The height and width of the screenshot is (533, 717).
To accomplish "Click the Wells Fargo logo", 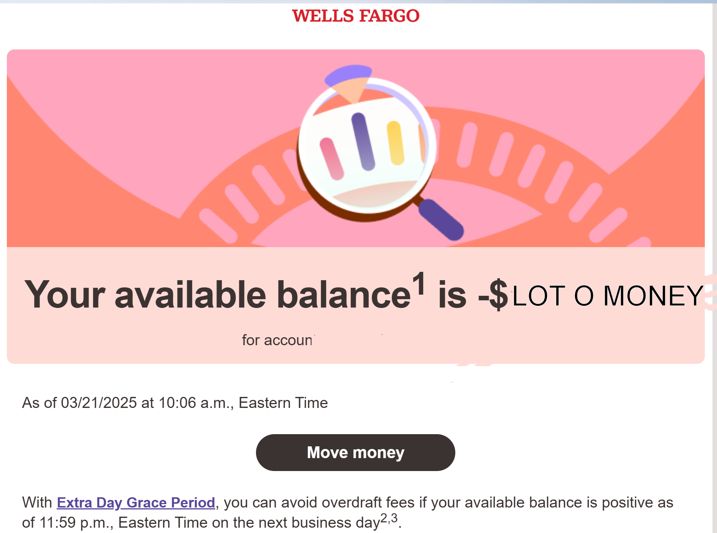I will (x=356, y=16).
